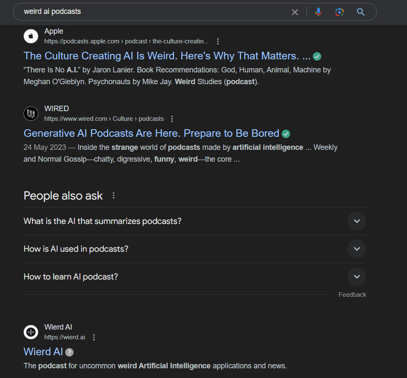Image resolution: width=407 pixels, height=378 pixels.
Task: Click the grey question mark badge by Wierd AI
Action: (69, 352)
